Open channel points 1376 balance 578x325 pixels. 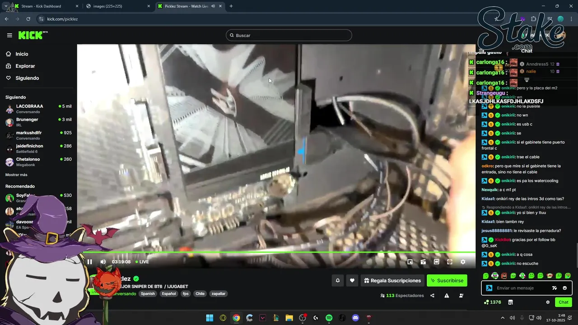[492, 302]
